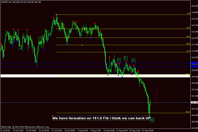Click the 13 Aug 20:00 time label

click(122, 130)
